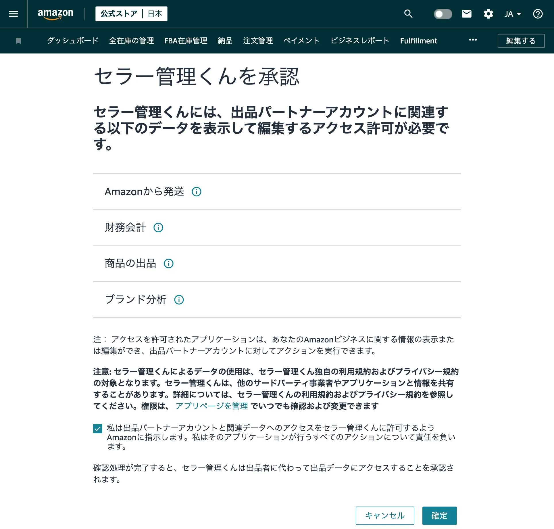554x529 pixels.
Task: Show more navigation items via ellipsis
Action: click(x=473, y=40)
